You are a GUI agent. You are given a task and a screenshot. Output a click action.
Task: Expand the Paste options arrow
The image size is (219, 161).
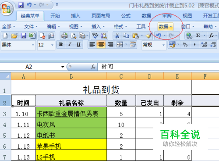[x=142, y=36]
